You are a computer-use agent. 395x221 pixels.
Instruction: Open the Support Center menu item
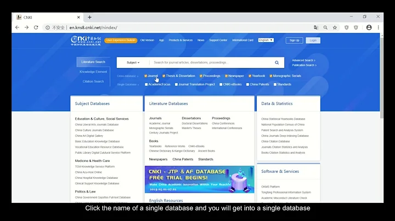218,40
